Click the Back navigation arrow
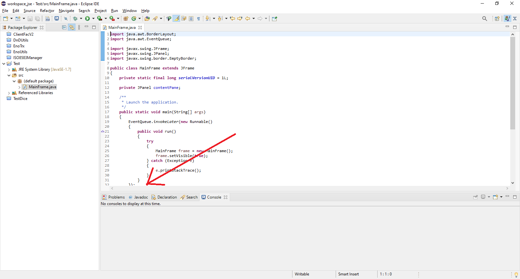This screenshot has width=520, height=279. tap(248, 18)
